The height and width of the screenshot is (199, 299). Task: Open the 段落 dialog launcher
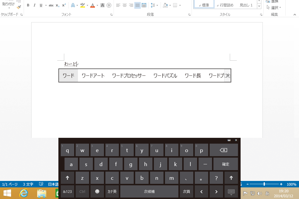click(189, 15)
